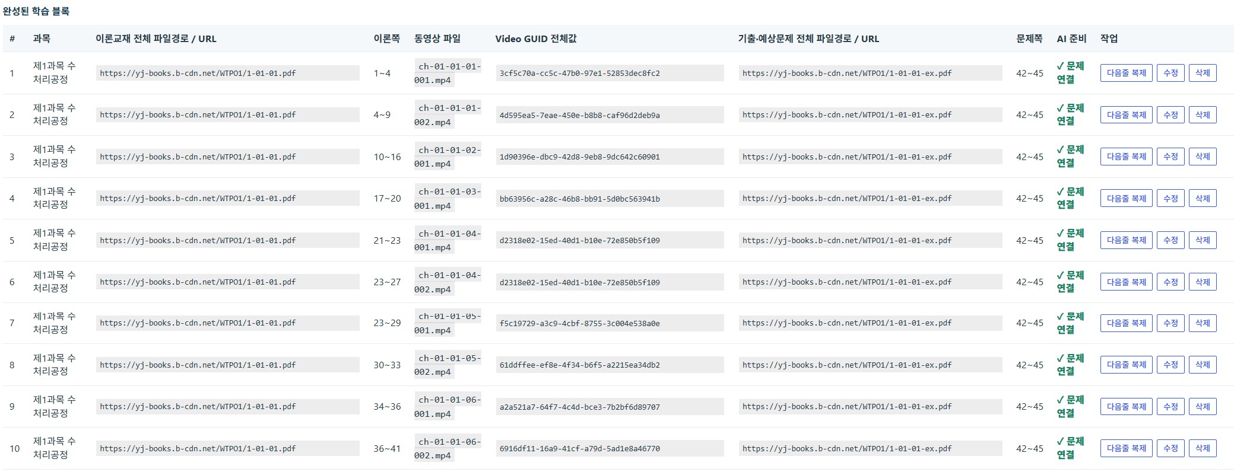The width and height of the screenshot is (1234, 472).
Task: Click Video GUID 전체값 column header
Action: click(535, 39)
